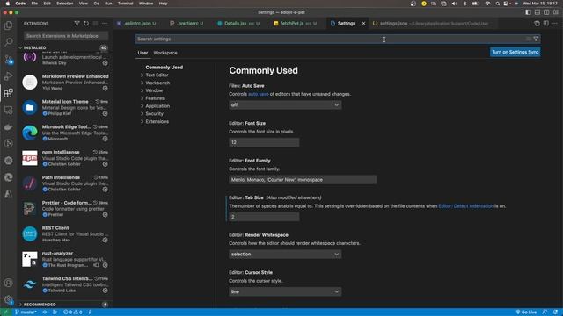Open the gear for Material Icon Theme
The height and width of the screenshot is (316, 563).
pyautogui.click(x=105, y=113)
